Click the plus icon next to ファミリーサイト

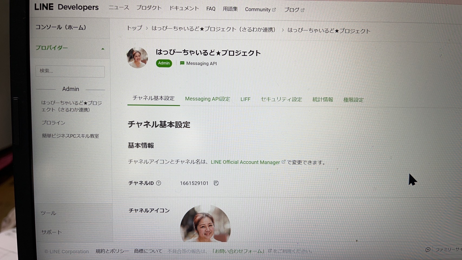point(428,249)
